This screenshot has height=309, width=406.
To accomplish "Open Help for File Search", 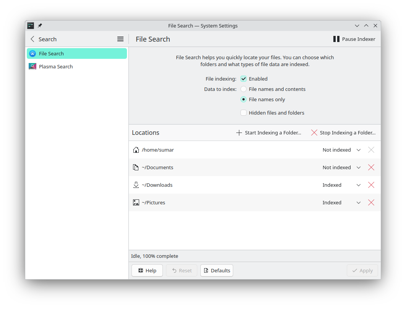I will [x=147, y=270].
